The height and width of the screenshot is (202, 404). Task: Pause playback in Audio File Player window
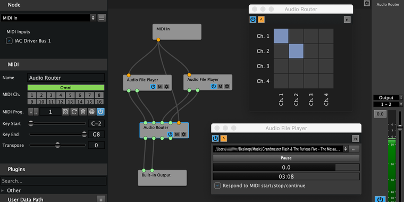[286, 158]
